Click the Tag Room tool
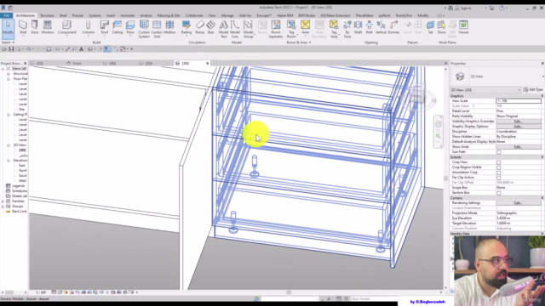The height and width of the screenshot is (306, 545). [x=291, y=29]
